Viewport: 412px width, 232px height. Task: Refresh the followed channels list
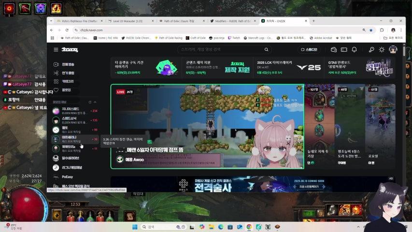[90, 102]
